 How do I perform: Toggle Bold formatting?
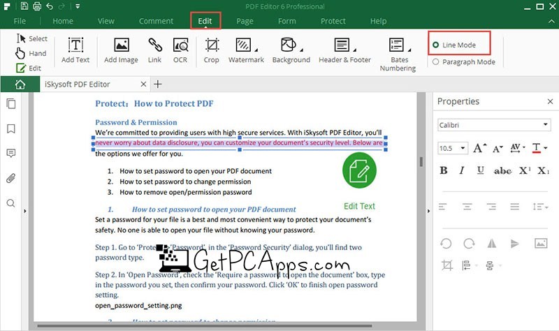point(444,170)
